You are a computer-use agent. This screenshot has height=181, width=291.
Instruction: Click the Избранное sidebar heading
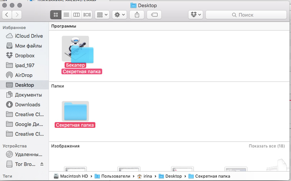point(14,28)
